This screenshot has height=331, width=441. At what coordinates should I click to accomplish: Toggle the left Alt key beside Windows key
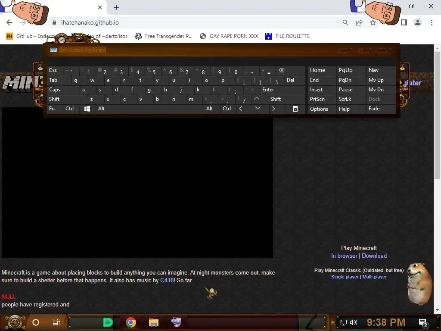point(103,109)
